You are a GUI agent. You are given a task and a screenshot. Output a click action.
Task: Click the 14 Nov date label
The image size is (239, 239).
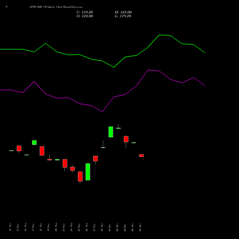click(x=25, y=227)
